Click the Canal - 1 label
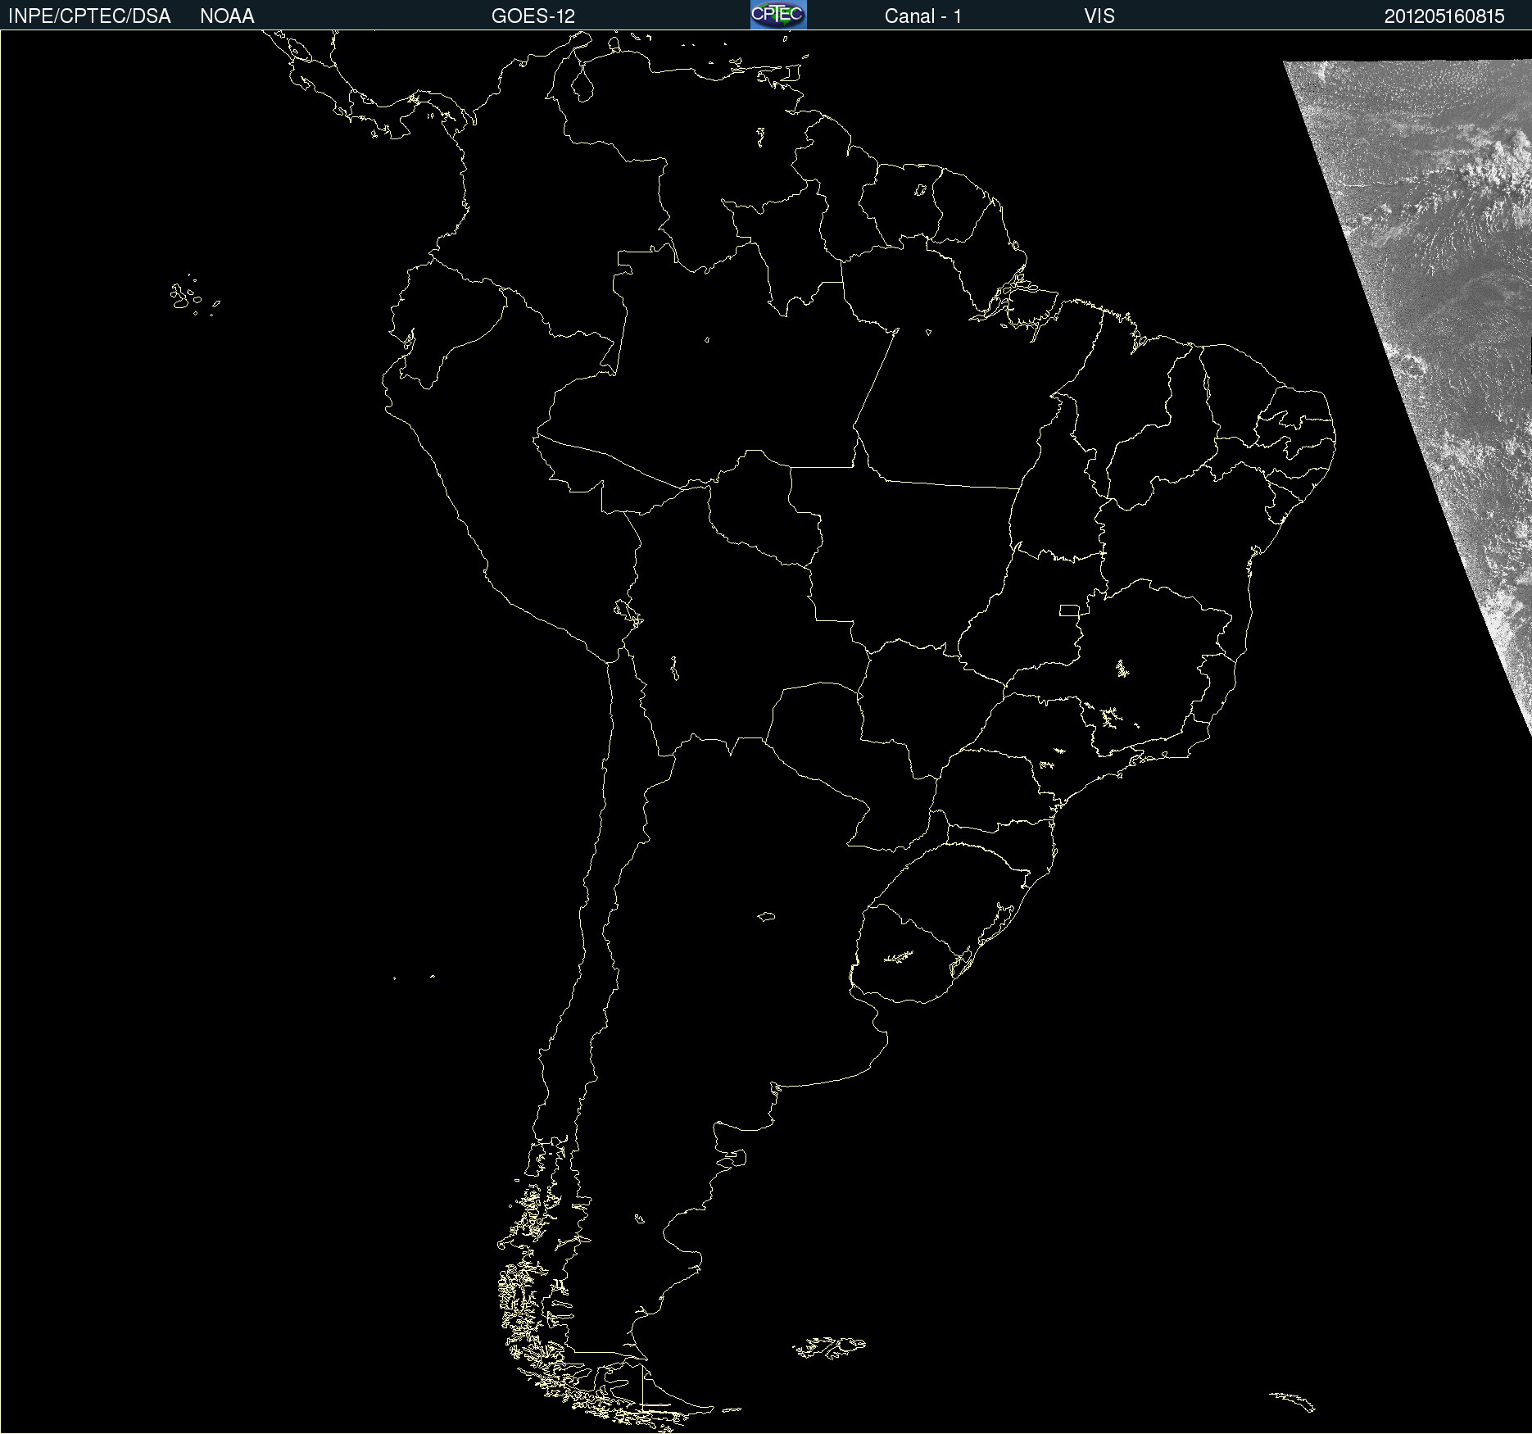The height and width of the screenshot is (1434, 1532). coord(922,16)
